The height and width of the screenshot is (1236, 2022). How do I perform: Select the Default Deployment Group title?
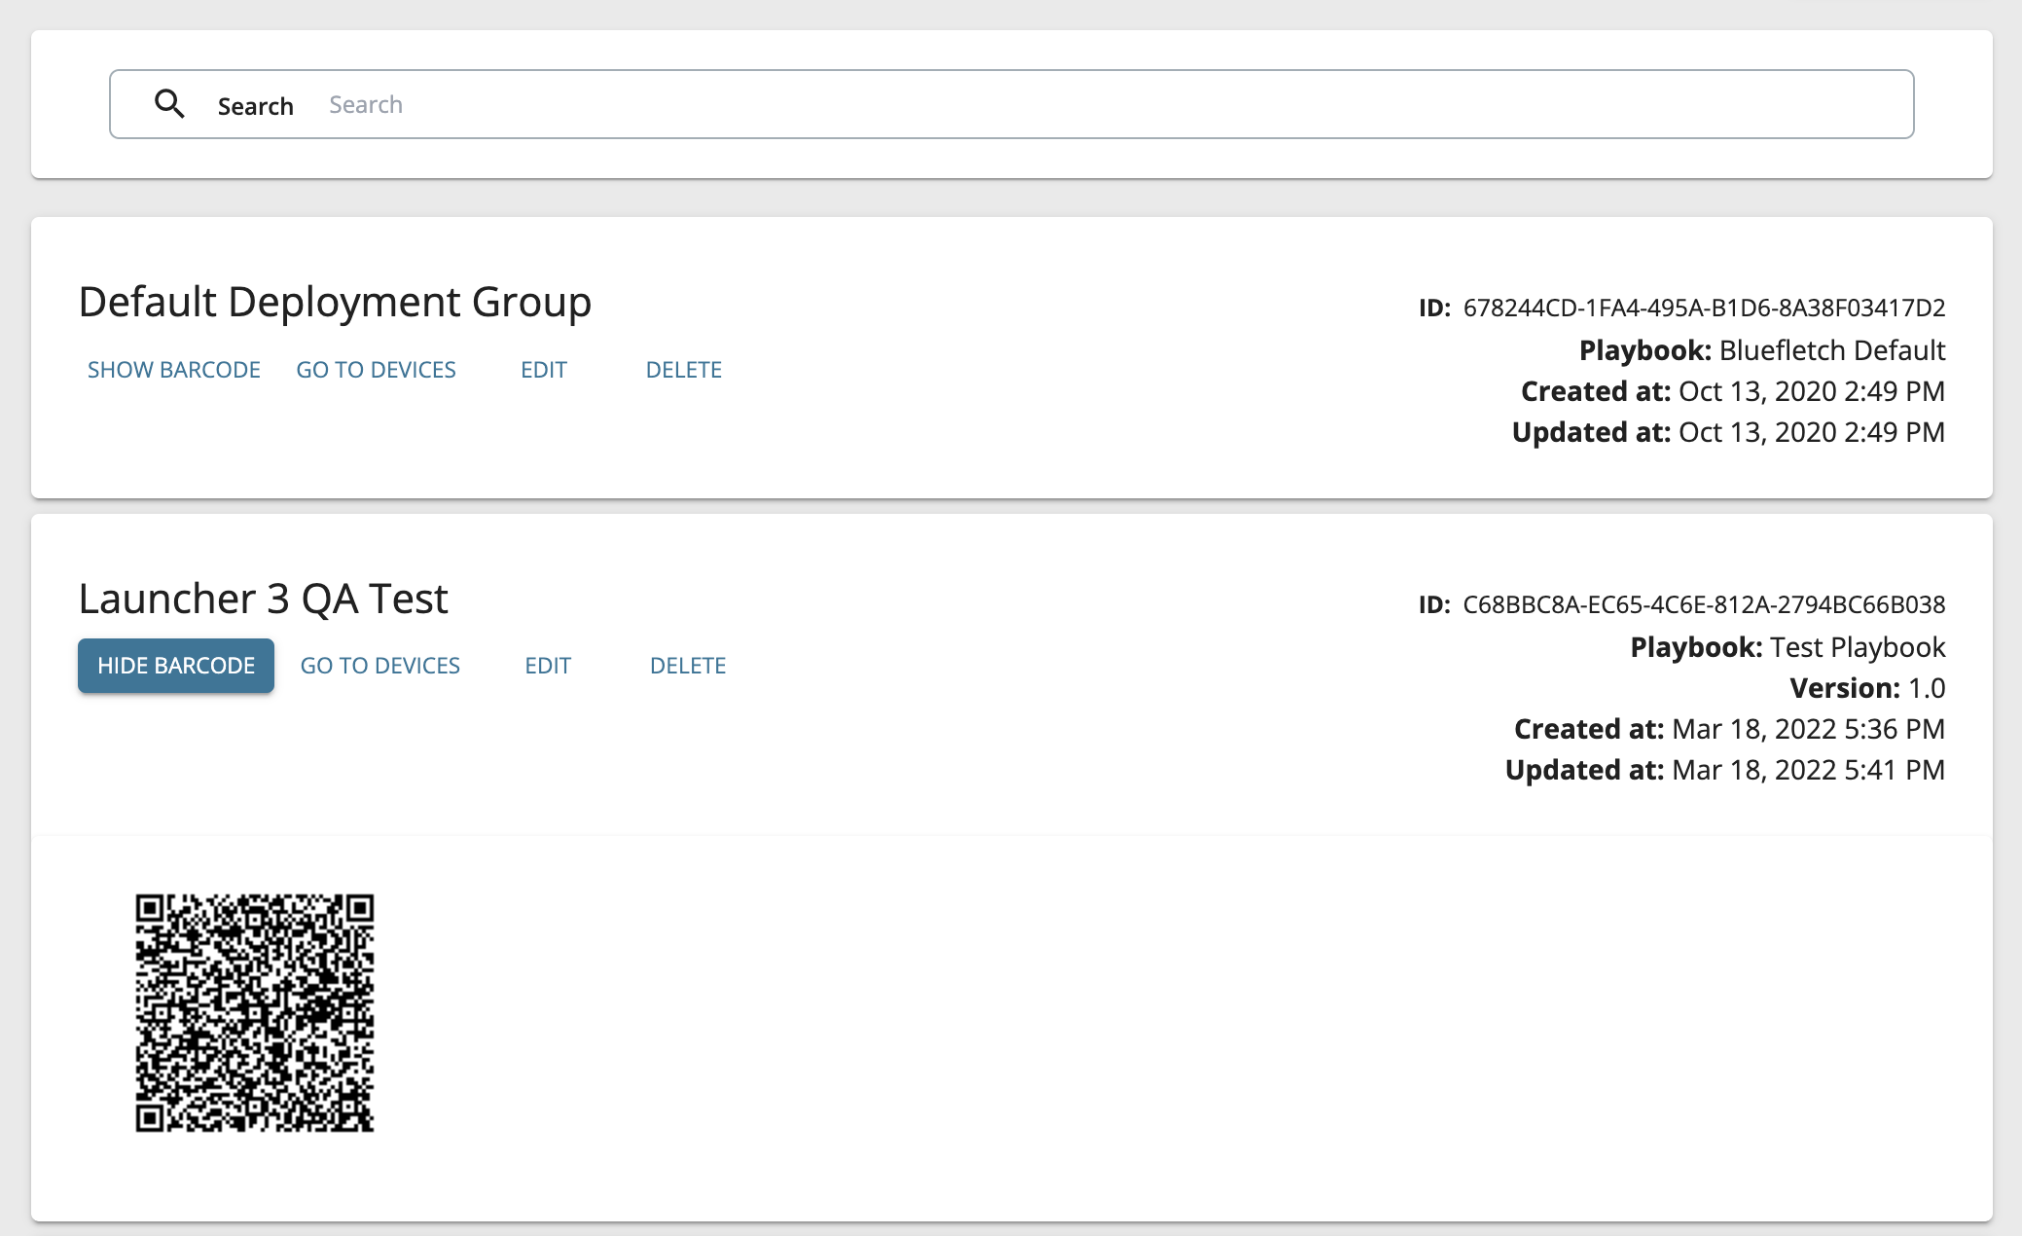pyautogui.click(x=335, y=302)
